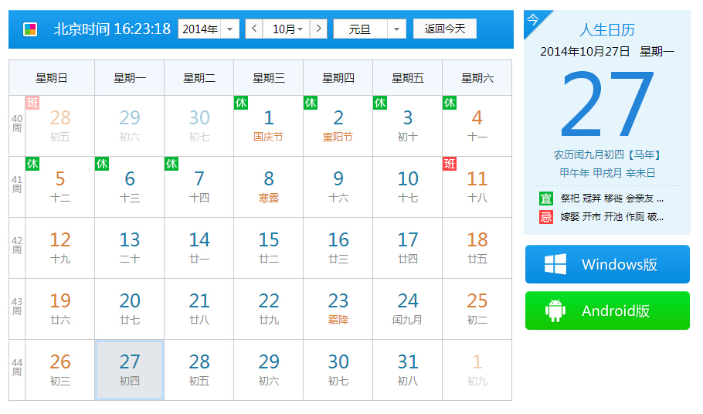Go to next month arrow
This screenshot has width=703, height=414.
click(x=318, y=29)
